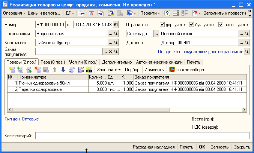The height and width of the screenshot is (153, 254).
Task: Click the barcode scanner icon
Action: click(89, 70)
